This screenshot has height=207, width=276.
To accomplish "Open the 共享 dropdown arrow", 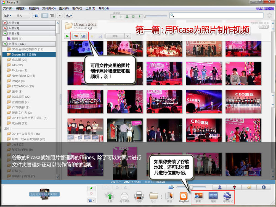I will coord(128,36).
